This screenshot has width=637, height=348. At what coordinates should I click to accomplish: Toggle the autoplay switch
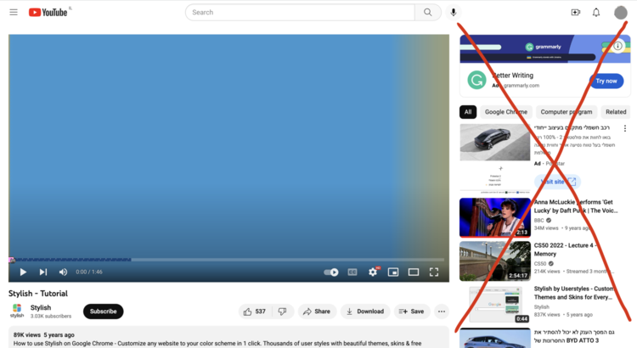pyautogui.click(x=331, y=272)
